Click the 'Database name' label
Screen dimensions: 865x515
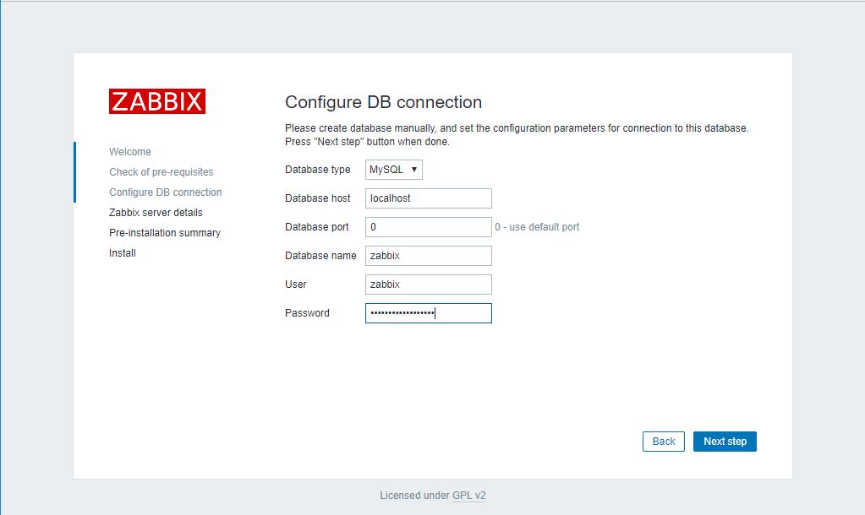[x=320, y=256]
